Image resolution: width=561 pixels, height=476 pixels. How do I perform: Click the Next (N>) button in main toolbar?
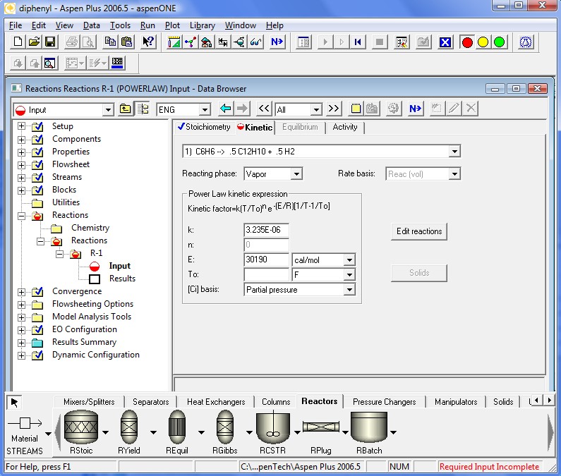click(277, 42)
